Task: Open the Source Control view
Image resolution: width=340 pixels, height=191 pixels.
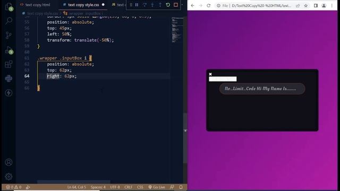Action: point(8,35)
